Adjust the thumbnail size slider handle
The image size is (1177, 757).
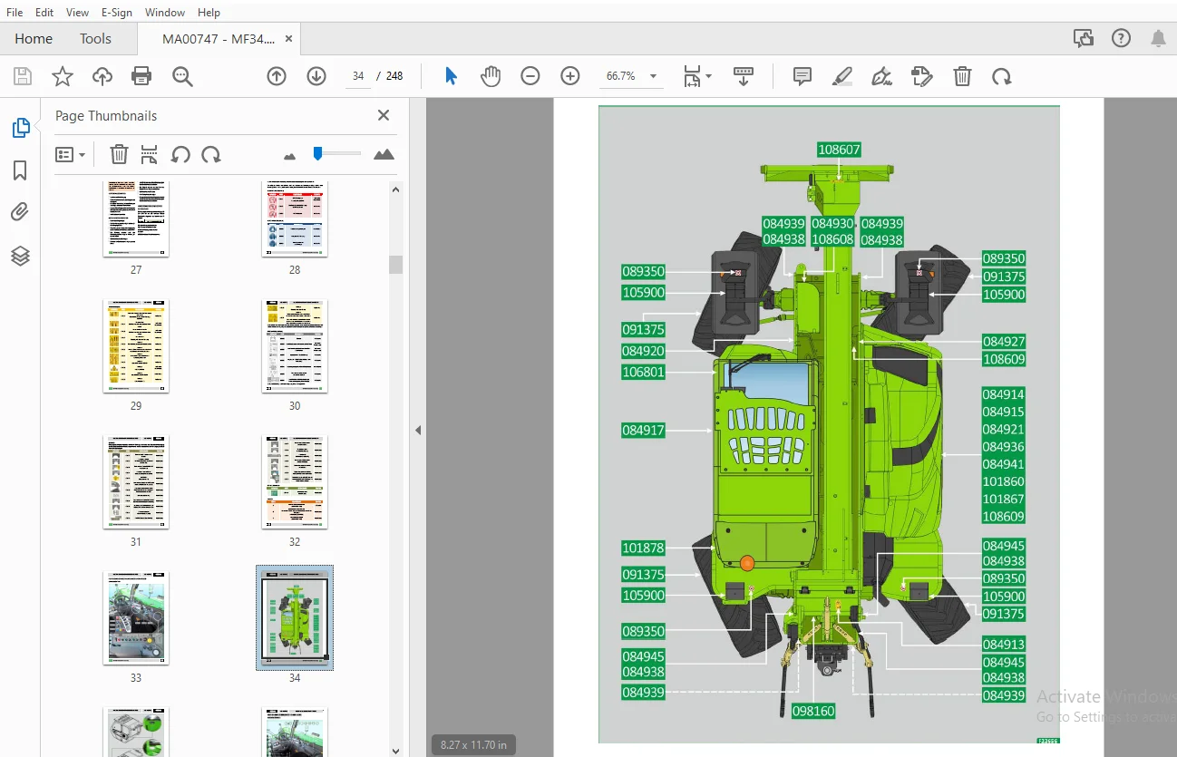[x=317, y=154]
